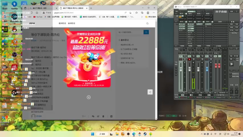Toggle record arm on mixer channel 1
The width and height of the screenshot is (243, 137).
tap(180, 59)
